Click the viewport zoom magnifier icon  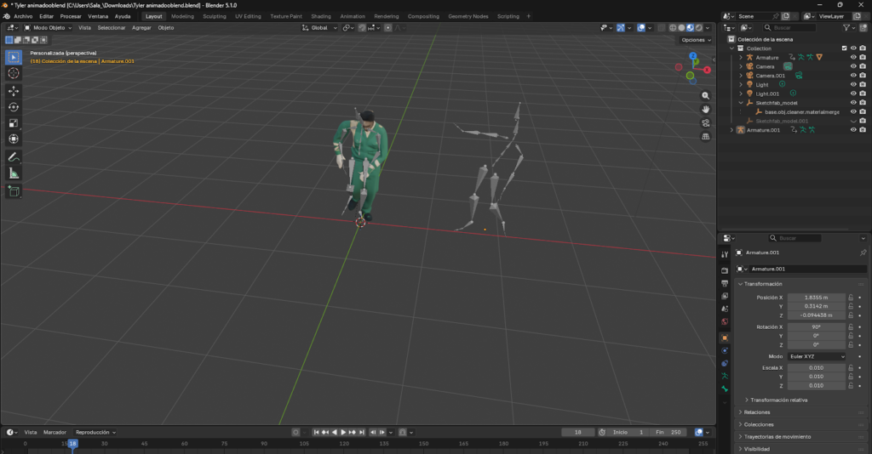pos(706,95)
